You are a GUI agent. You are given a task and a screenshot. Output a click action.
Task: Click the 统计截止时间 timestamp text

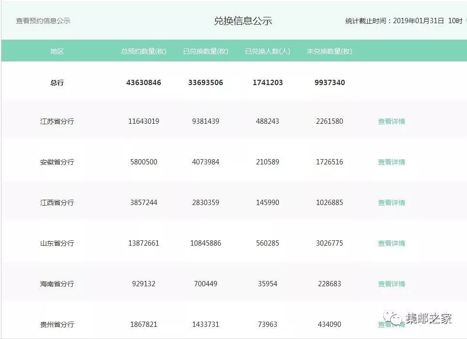coord(404,21)
